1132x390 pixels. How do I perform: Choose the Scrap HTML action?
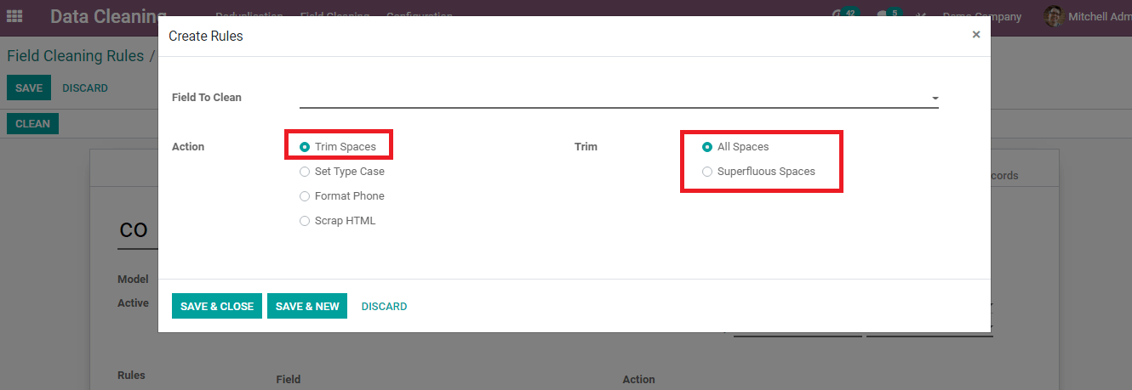(x=306, y=221)
